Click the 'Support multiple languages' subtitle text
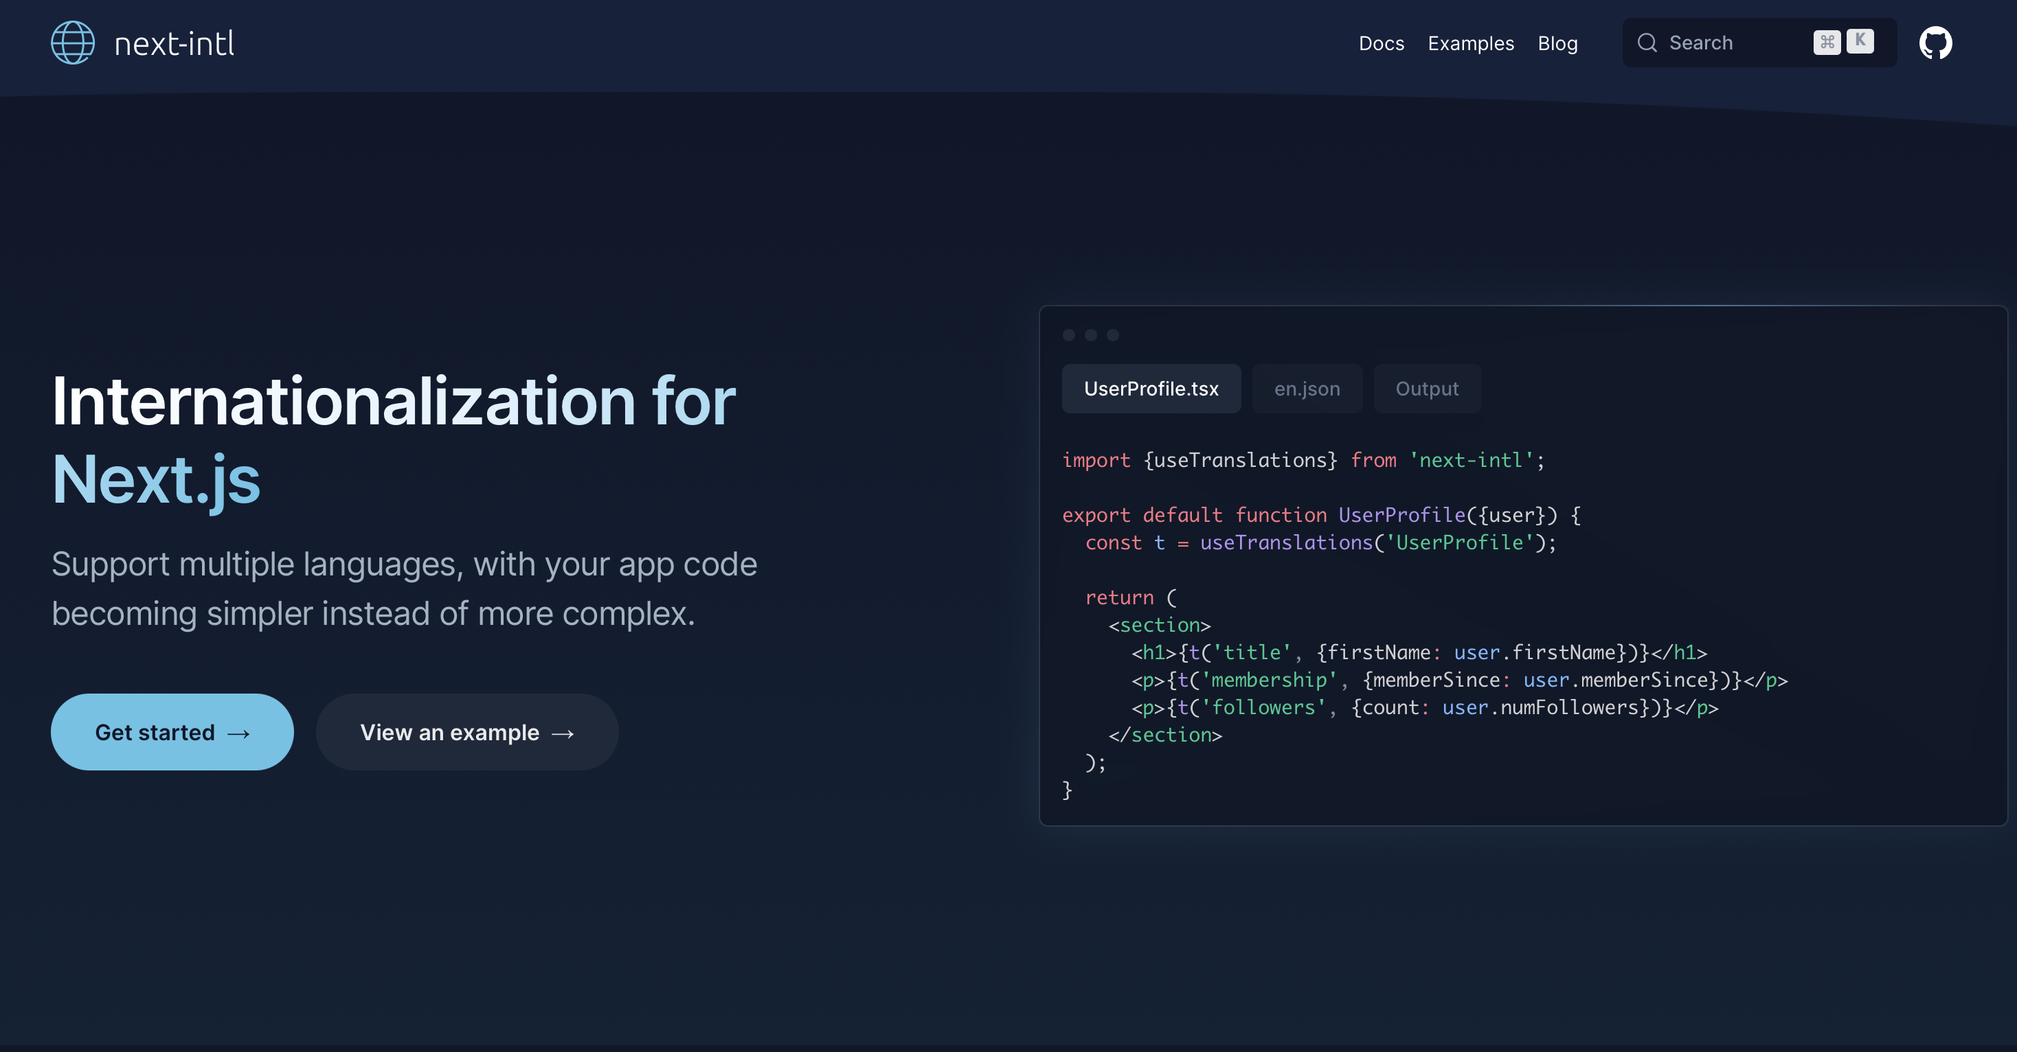The image size is (2017, 1052). point(404,588)
